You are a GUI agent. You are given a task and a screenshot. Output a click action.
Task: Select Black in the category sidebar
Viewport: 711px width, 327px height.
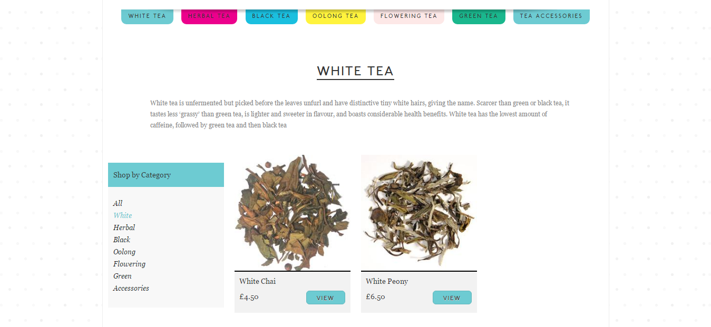pos(122,240)
